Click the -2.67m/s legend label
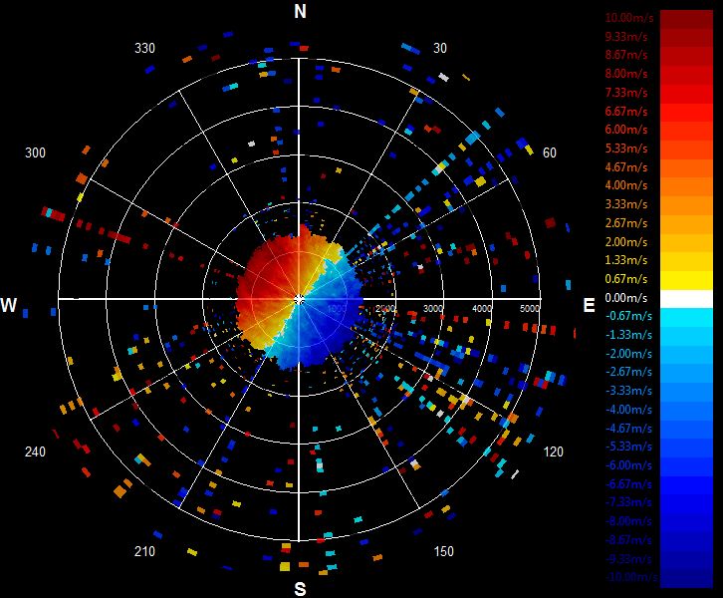The width and height of the screenshot is (723, 598). (629, 372)
